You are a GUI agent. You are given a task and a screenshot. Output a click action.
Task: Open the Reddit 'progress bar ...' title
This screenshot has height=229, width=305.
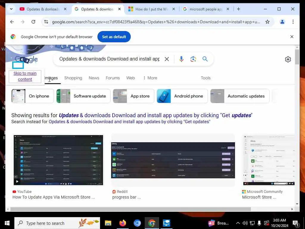pos(126,197)
